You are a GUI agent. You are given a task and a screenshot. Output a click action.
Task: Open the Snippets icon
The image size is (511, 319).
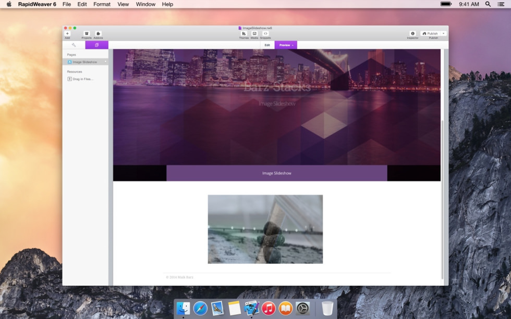pos(265,33)
